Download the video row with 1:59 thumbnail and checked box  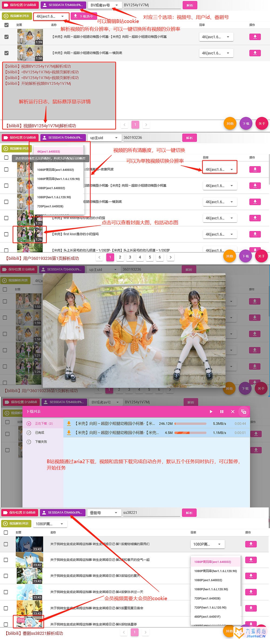[255, 37]
